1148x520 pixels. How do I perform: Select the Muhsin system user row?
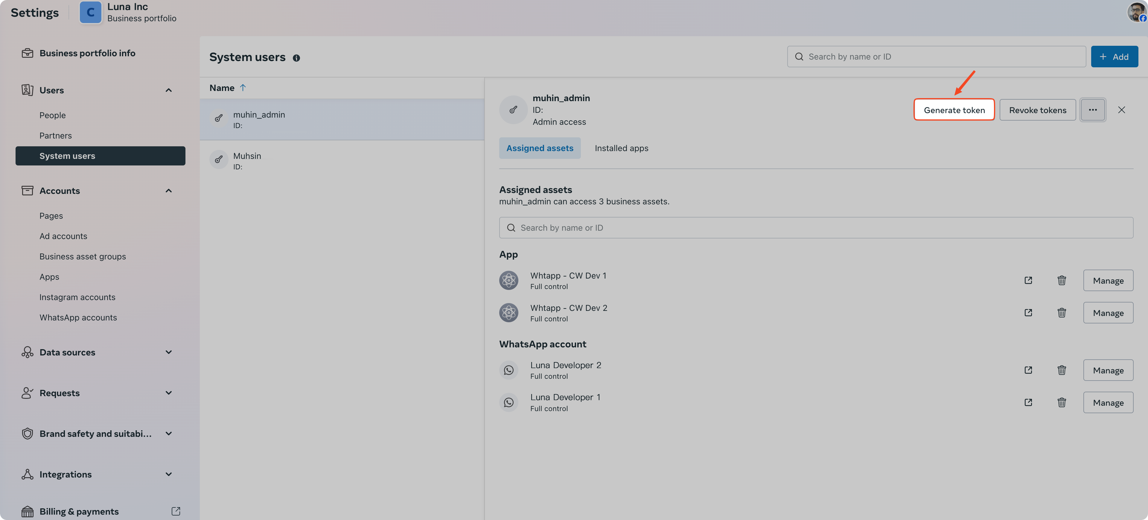342,161
